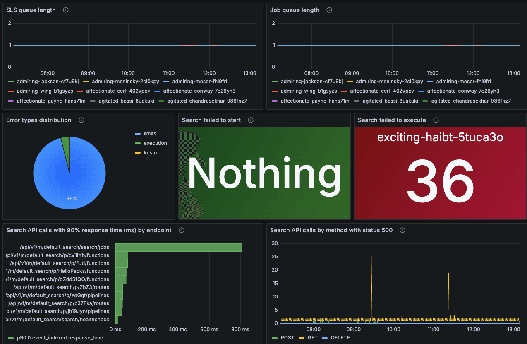Viewport: 527px width, 344px height.
Task: Toggle the execution series in pie legend
Action: 155,143
